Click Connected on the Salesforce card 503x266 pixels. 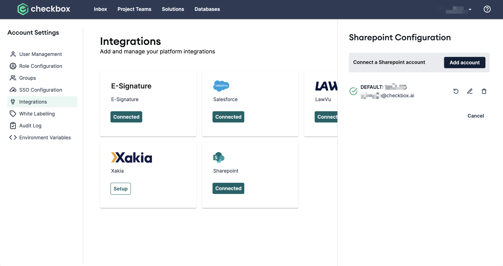click(228, 117)
